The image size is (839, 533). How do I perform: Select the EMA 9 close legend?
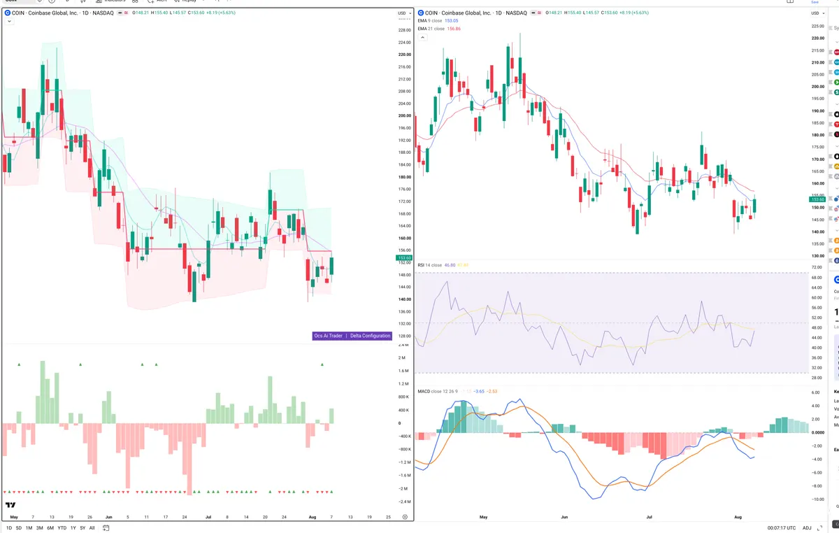point(431,21)
